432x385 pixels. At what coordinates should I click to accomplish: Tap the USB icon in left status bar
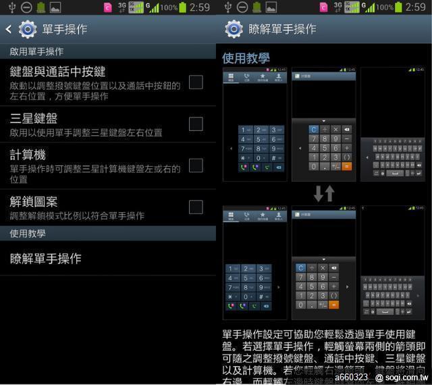coord(12,7)
